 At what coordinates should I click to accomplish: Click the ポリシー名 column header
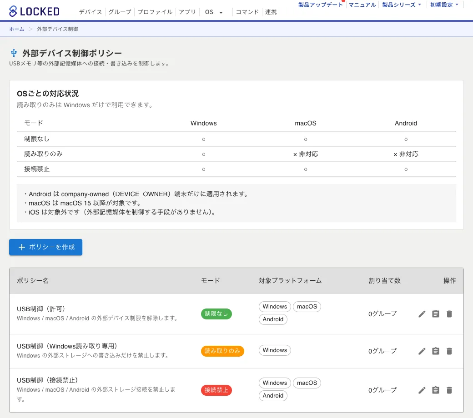[x=33, y=281]
